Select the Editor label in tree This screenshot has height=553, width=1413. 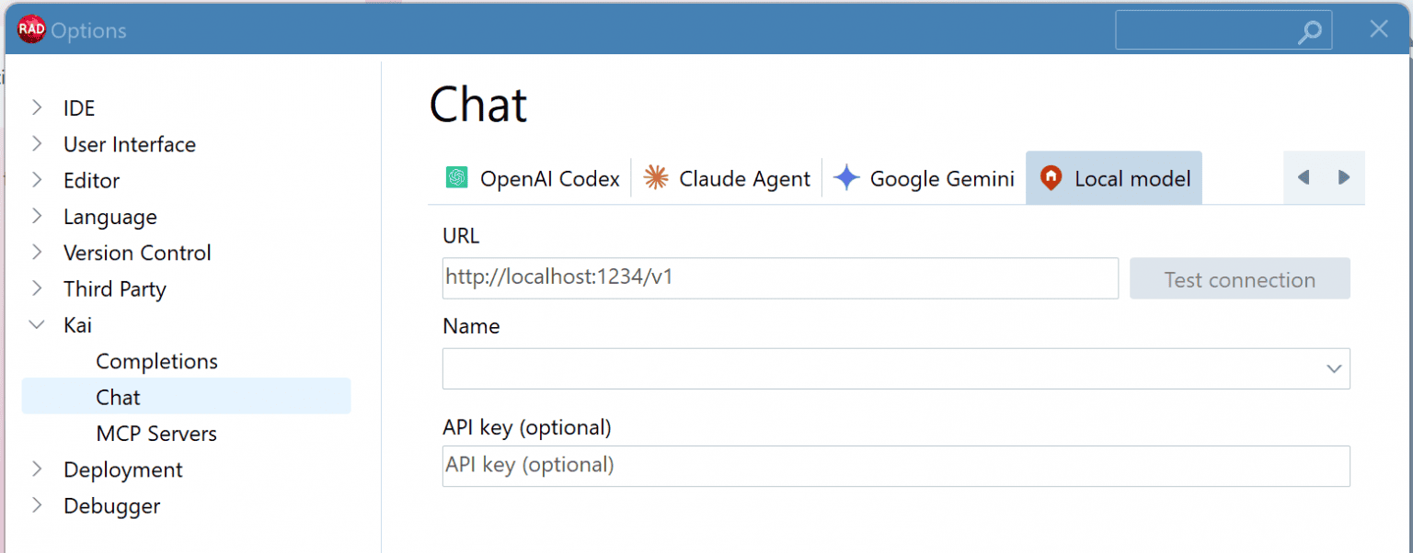click(x=91, y=180)
